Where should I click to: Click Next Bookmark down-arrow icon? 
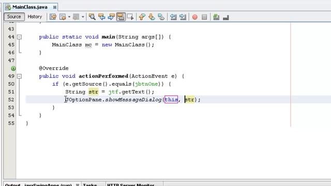pyautogui.click(x=152, y=17)
